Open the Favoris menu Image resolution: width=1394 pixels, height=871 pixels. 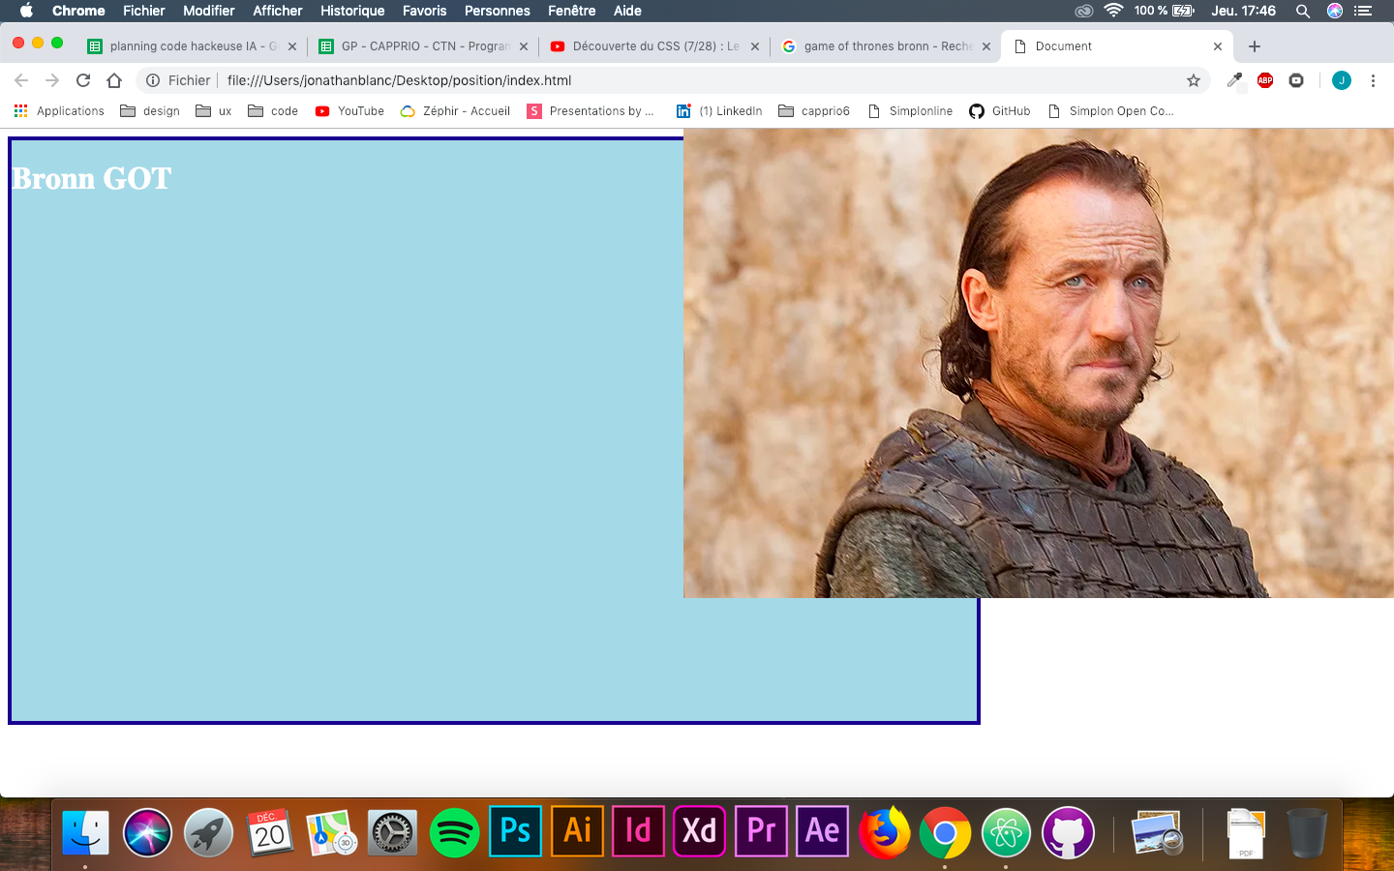[x=425, y=11]
